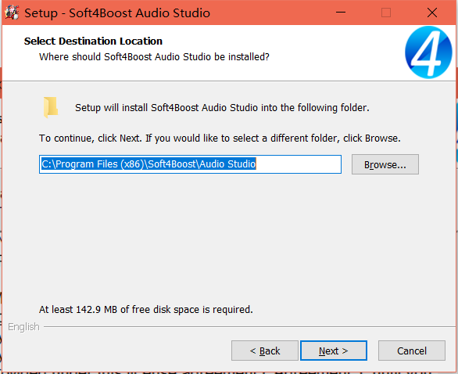The width and height of the screenshot is (458, 374).
Task: Click the setup installer icon in title bar
Action: pyautogui.click(x=12, y=13)
